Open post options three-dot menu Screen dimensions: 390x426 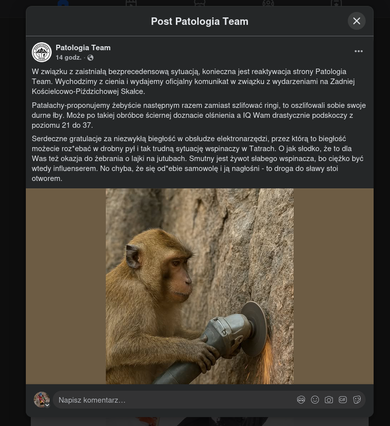click(x=359, y=51)
